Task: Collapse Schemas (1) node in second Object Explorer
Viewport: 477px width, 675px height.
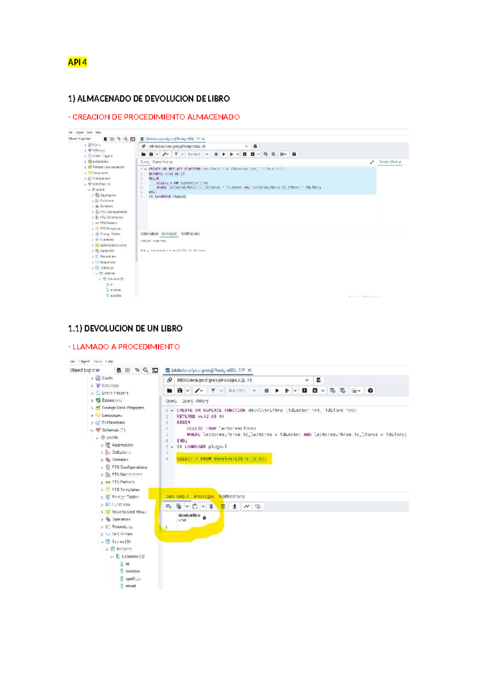Action: click(x=92, y=430)
